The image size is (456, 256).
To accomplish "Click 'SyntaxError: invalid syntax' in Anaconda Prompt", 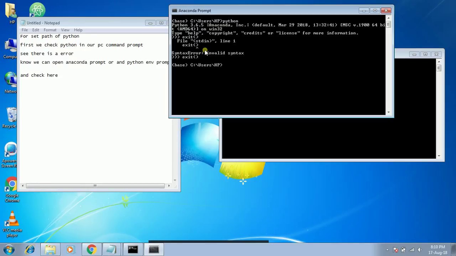I will click(208, 53).
